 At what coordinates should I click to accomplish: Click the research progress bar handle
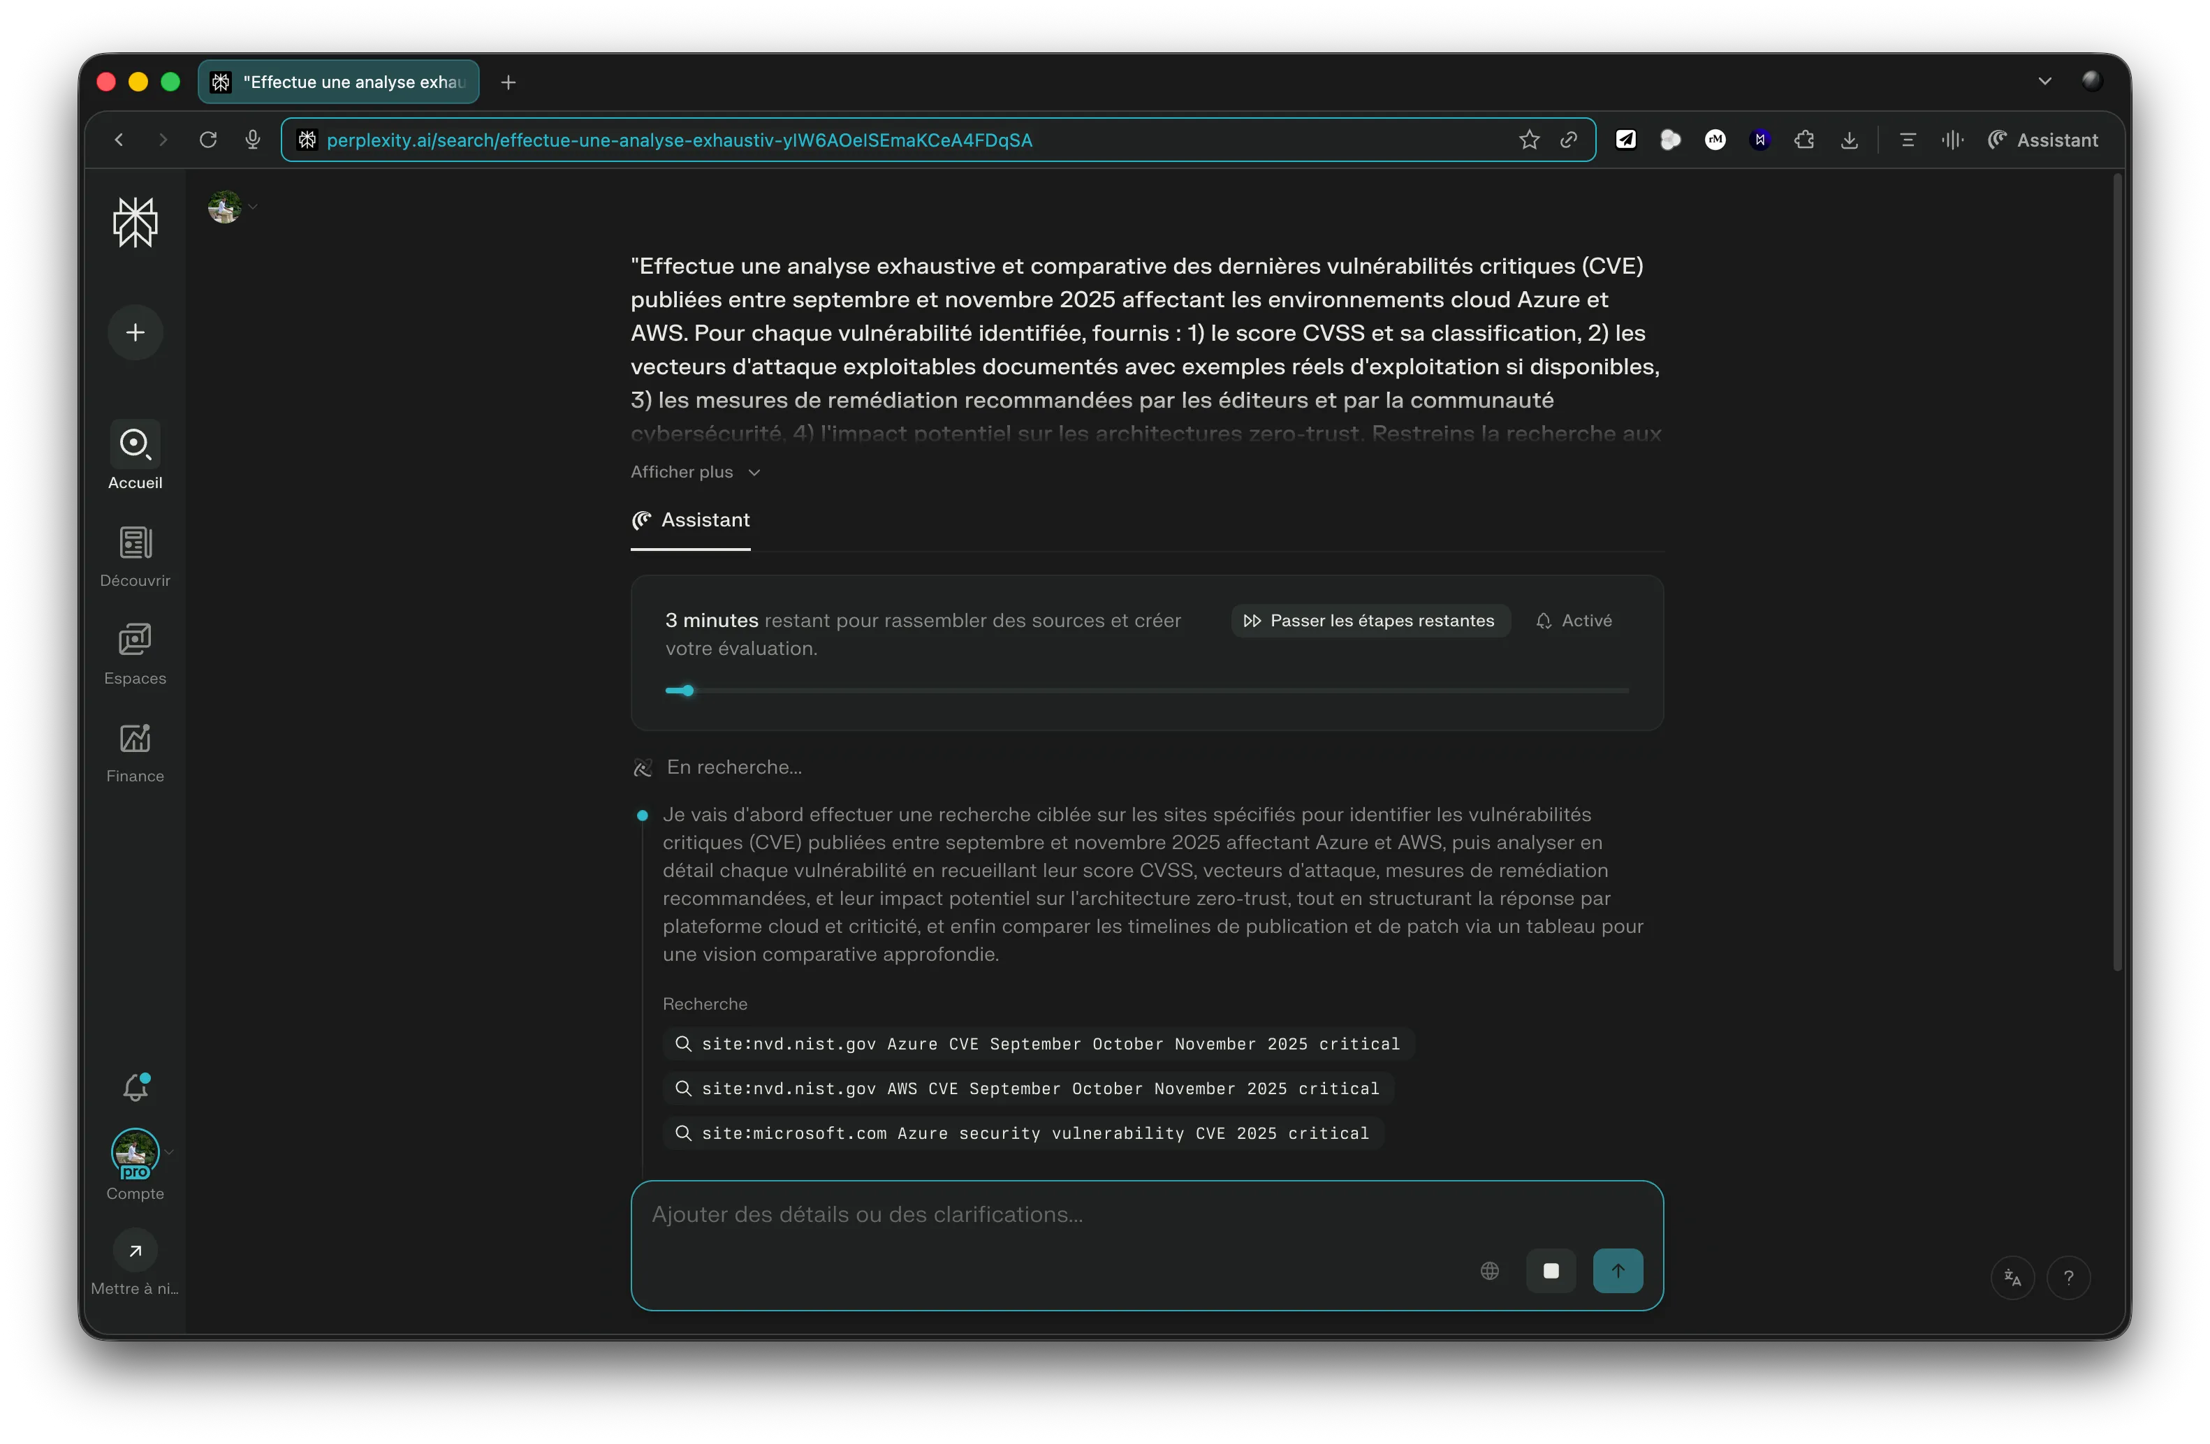click(x=688, y=691)
